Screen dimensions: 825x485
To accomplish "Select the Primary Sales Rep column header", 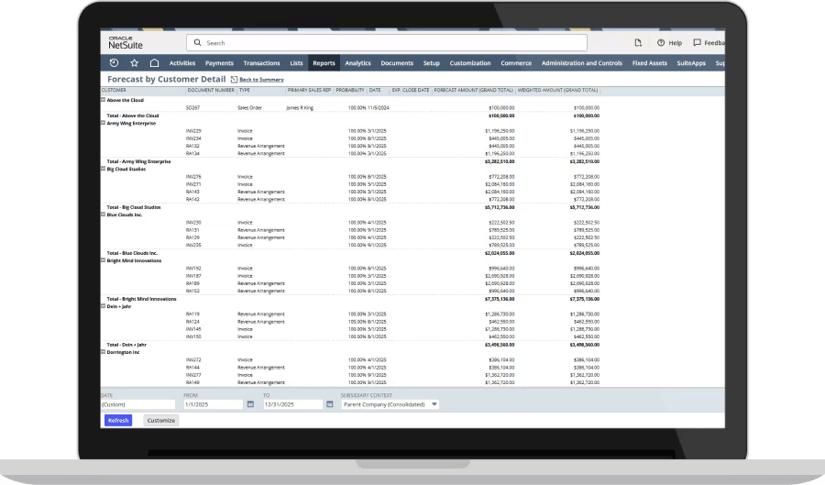I will (309, 91).
